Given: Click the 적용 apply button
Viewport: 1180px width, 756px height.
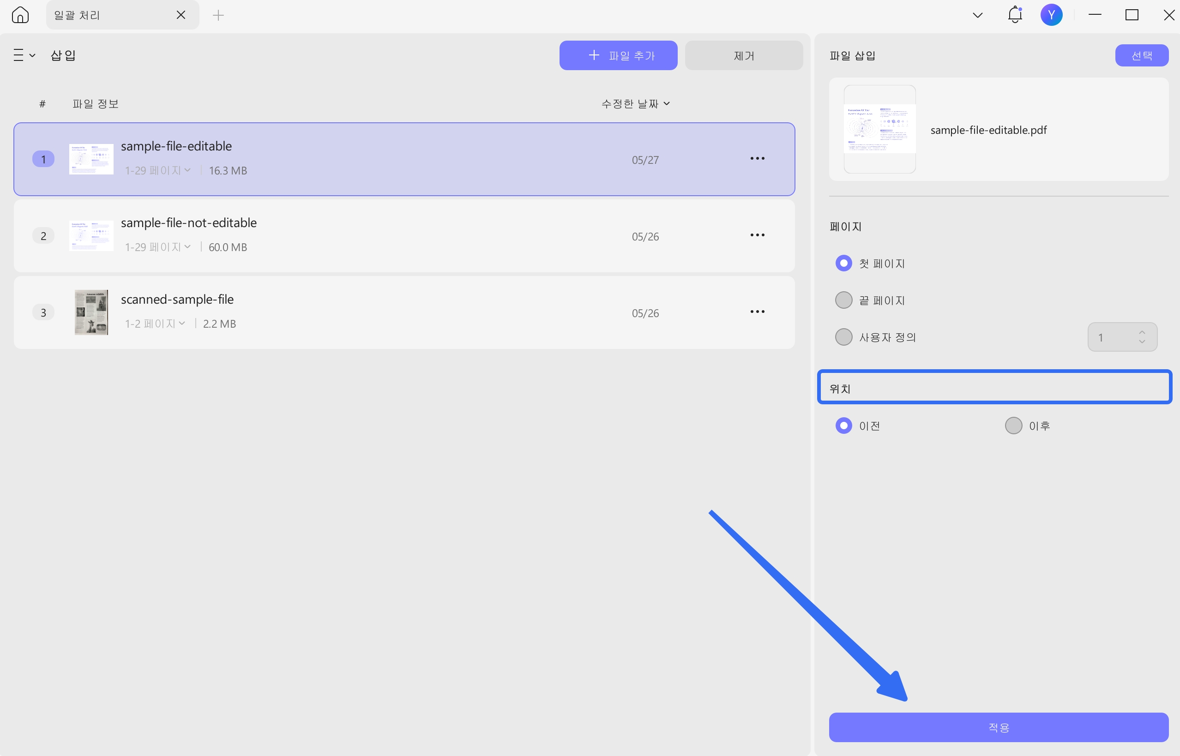Looking at the screenshot, I should [x=998, y=727].
